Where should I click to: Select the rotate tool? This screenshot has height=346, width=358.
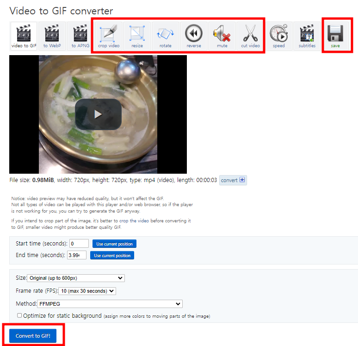(165, 36)
